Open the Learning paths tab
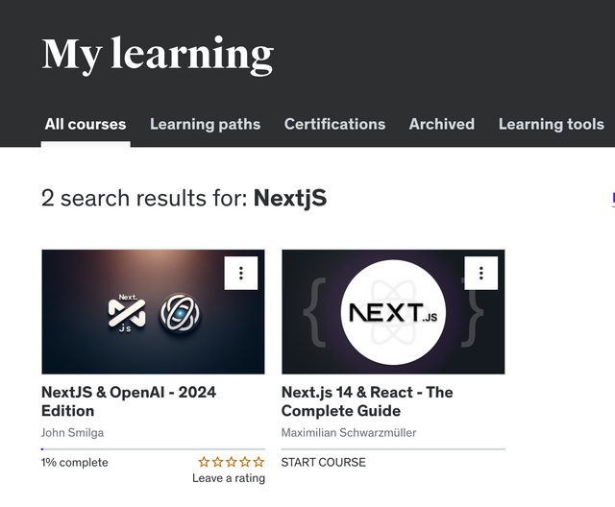This screenshot has width=615, height=507. pos(205,124)
